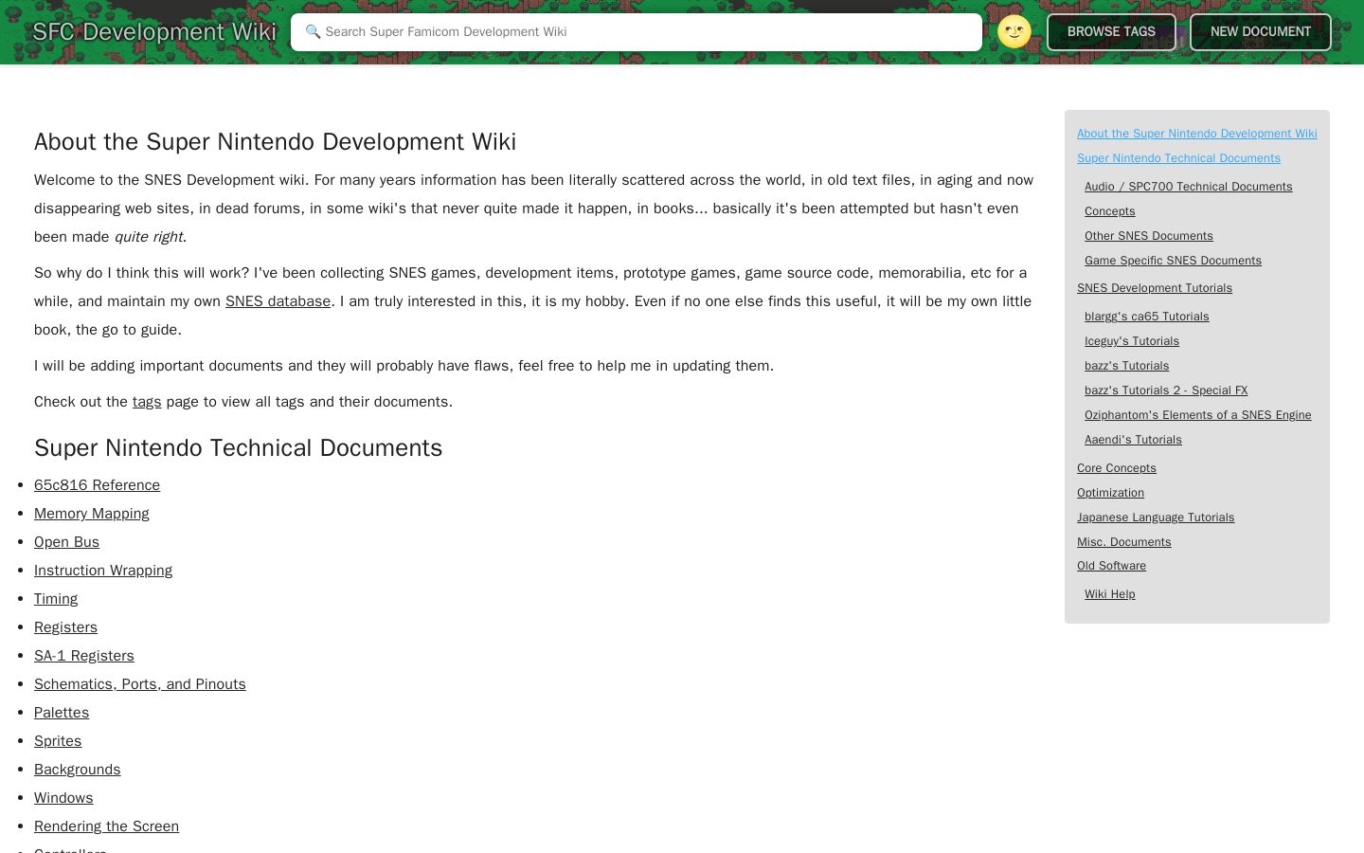Go to blargg's ca65 Tutorials in sidebar
Image resolution: width=1364 pixels, height=853 pixels.
1147,317
